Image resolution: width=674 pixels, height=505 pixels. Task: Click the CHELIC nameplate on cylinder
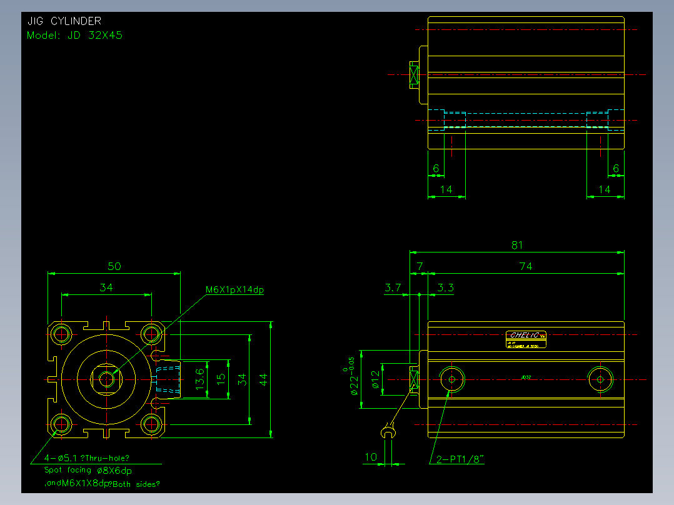click(526, 339)
